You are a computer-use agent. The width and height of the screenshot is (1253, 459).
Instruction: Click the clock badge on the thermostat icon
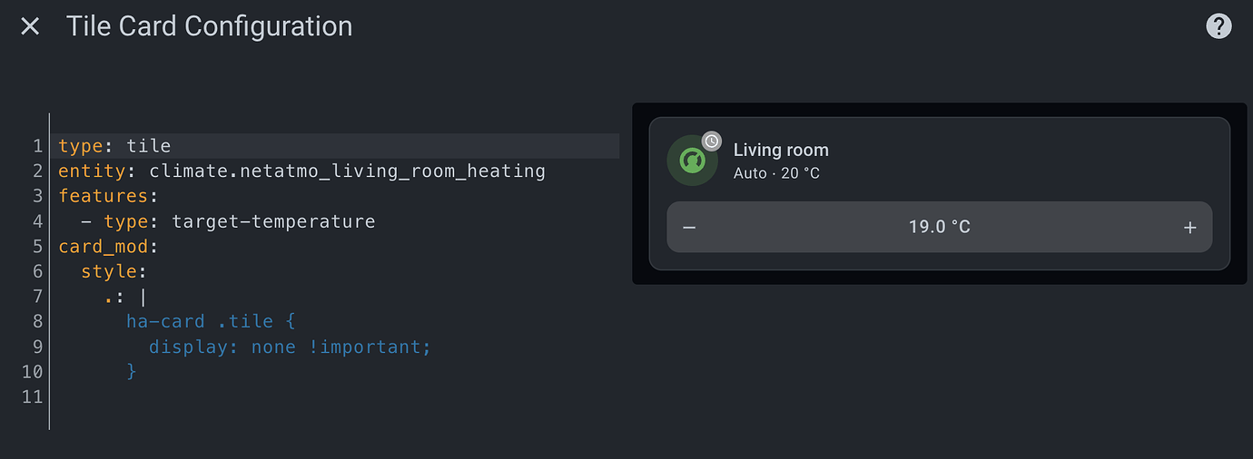712,141
